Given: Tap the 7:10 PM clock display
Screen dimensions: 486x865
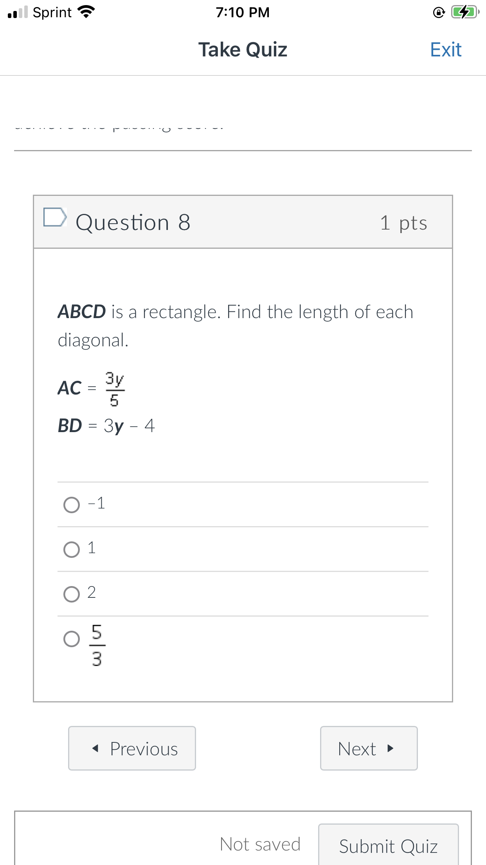Looking at the screenshot, I should 243,12.
